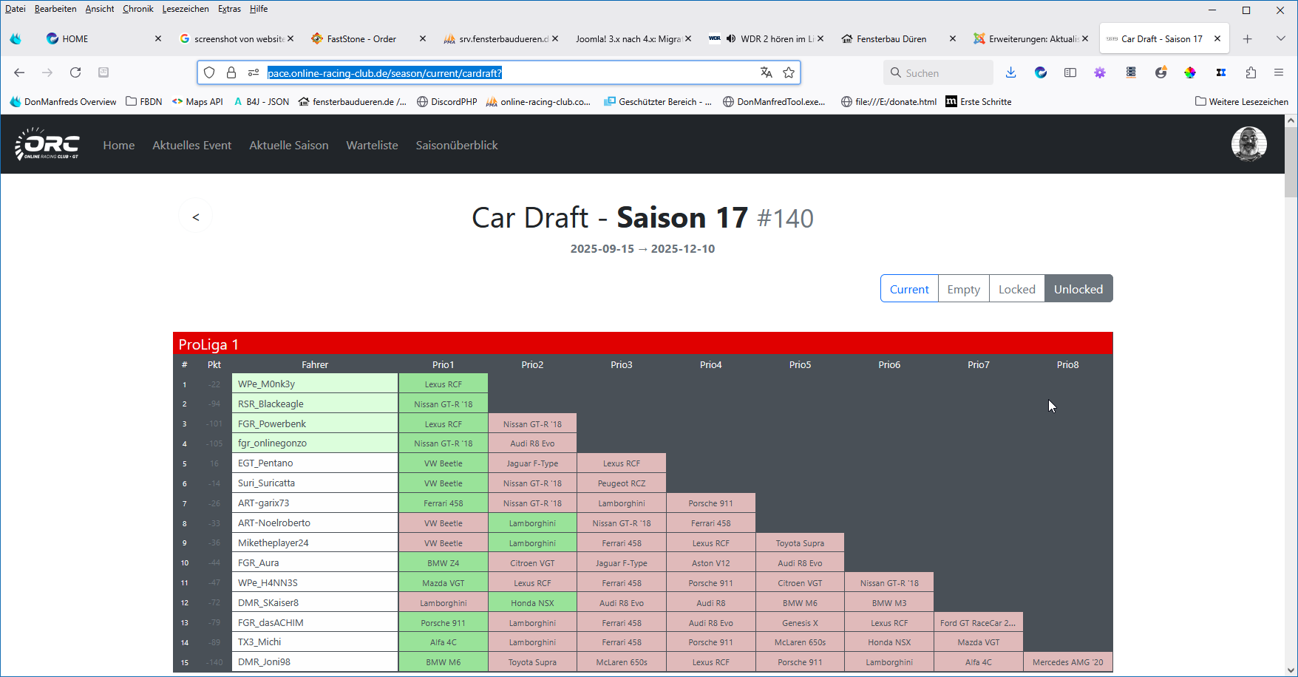Click the ORC Online Racing Club logo
1298x677 pixels.
47,144
